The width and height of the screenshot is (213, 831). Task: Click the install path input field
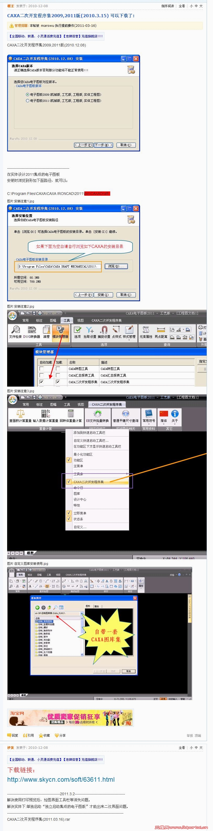(x=59, y=266)
